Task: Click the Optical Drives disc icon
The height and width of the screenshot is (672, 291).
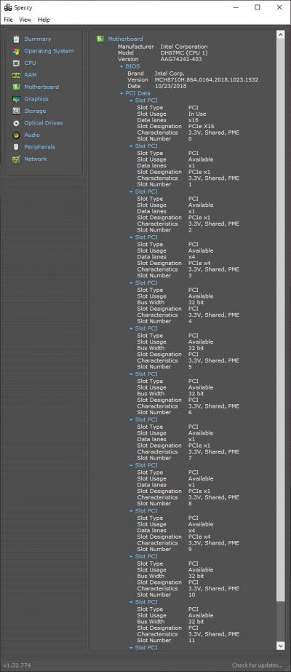Action: click(16, 123)
